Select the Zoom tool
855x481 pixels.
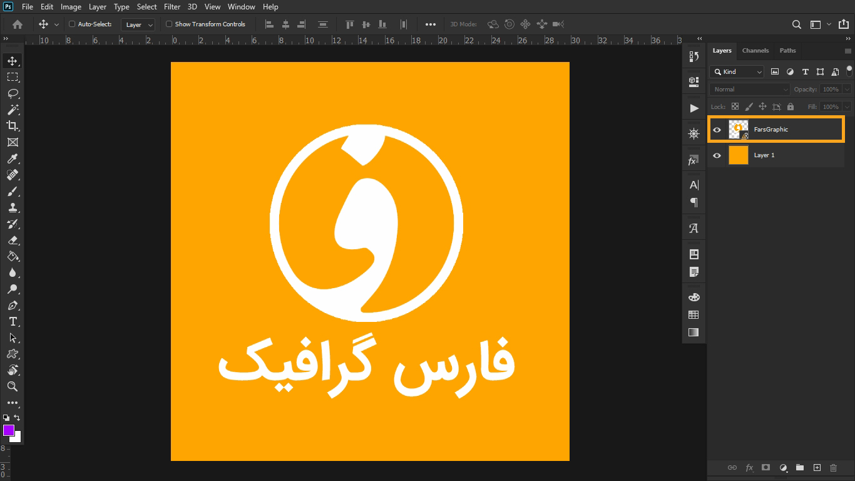(x=13, y=386)
